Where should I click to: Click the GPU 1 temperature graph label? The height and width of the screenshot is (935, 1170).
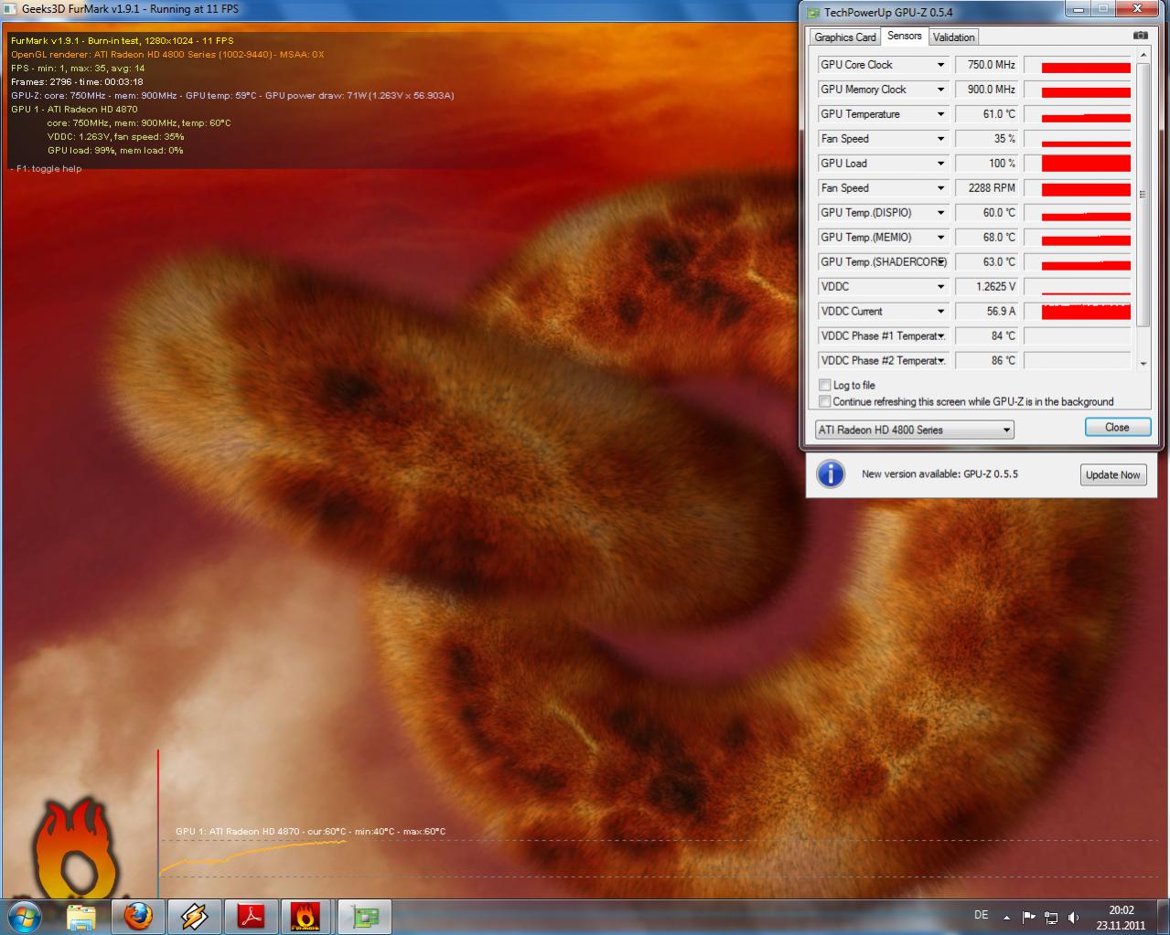click(310, 832)
